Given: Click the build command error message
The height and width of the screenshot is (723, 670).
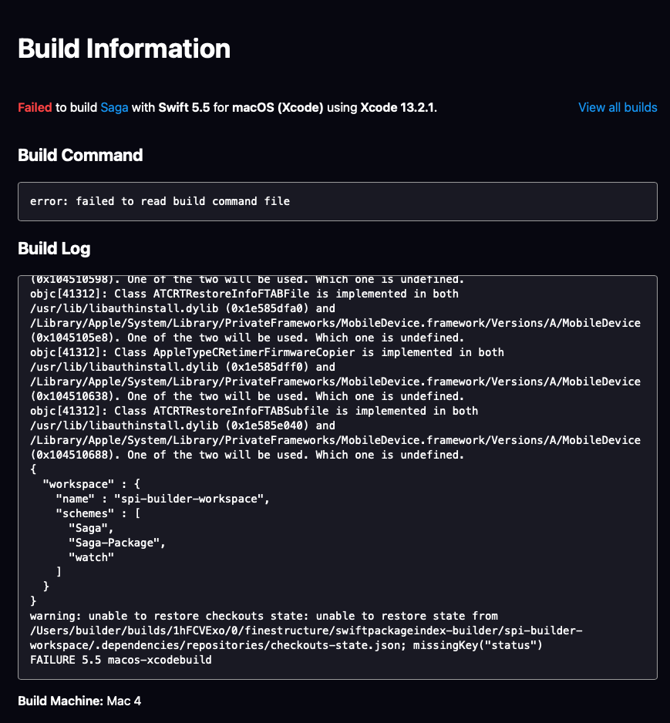Looking at the screenshot, I should (x=160, y=201).
